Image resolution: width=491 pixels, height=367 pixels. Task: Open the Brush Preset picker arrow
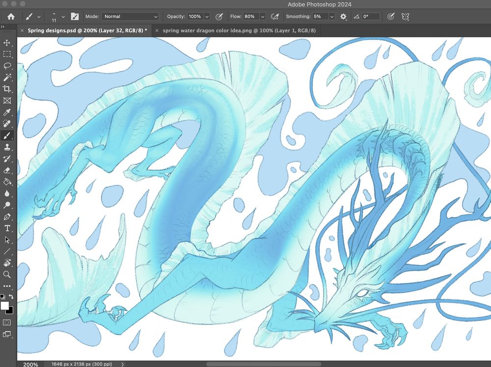tap(63, 16)
